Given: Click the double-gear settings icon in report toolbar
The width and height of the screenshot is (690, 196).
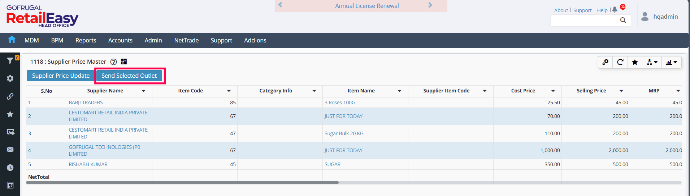Looking at the screenshot, I should [606, 62].
